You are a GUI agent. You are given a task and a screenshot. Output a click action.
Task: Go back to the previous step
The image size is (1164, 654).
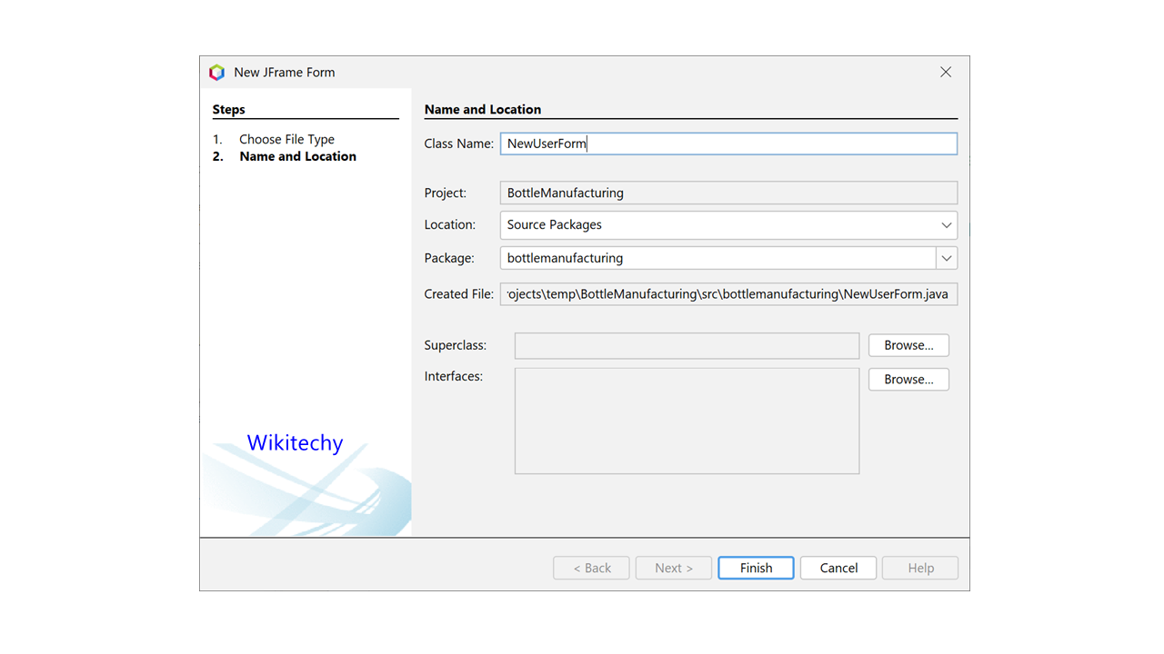[x=591, y=567]
